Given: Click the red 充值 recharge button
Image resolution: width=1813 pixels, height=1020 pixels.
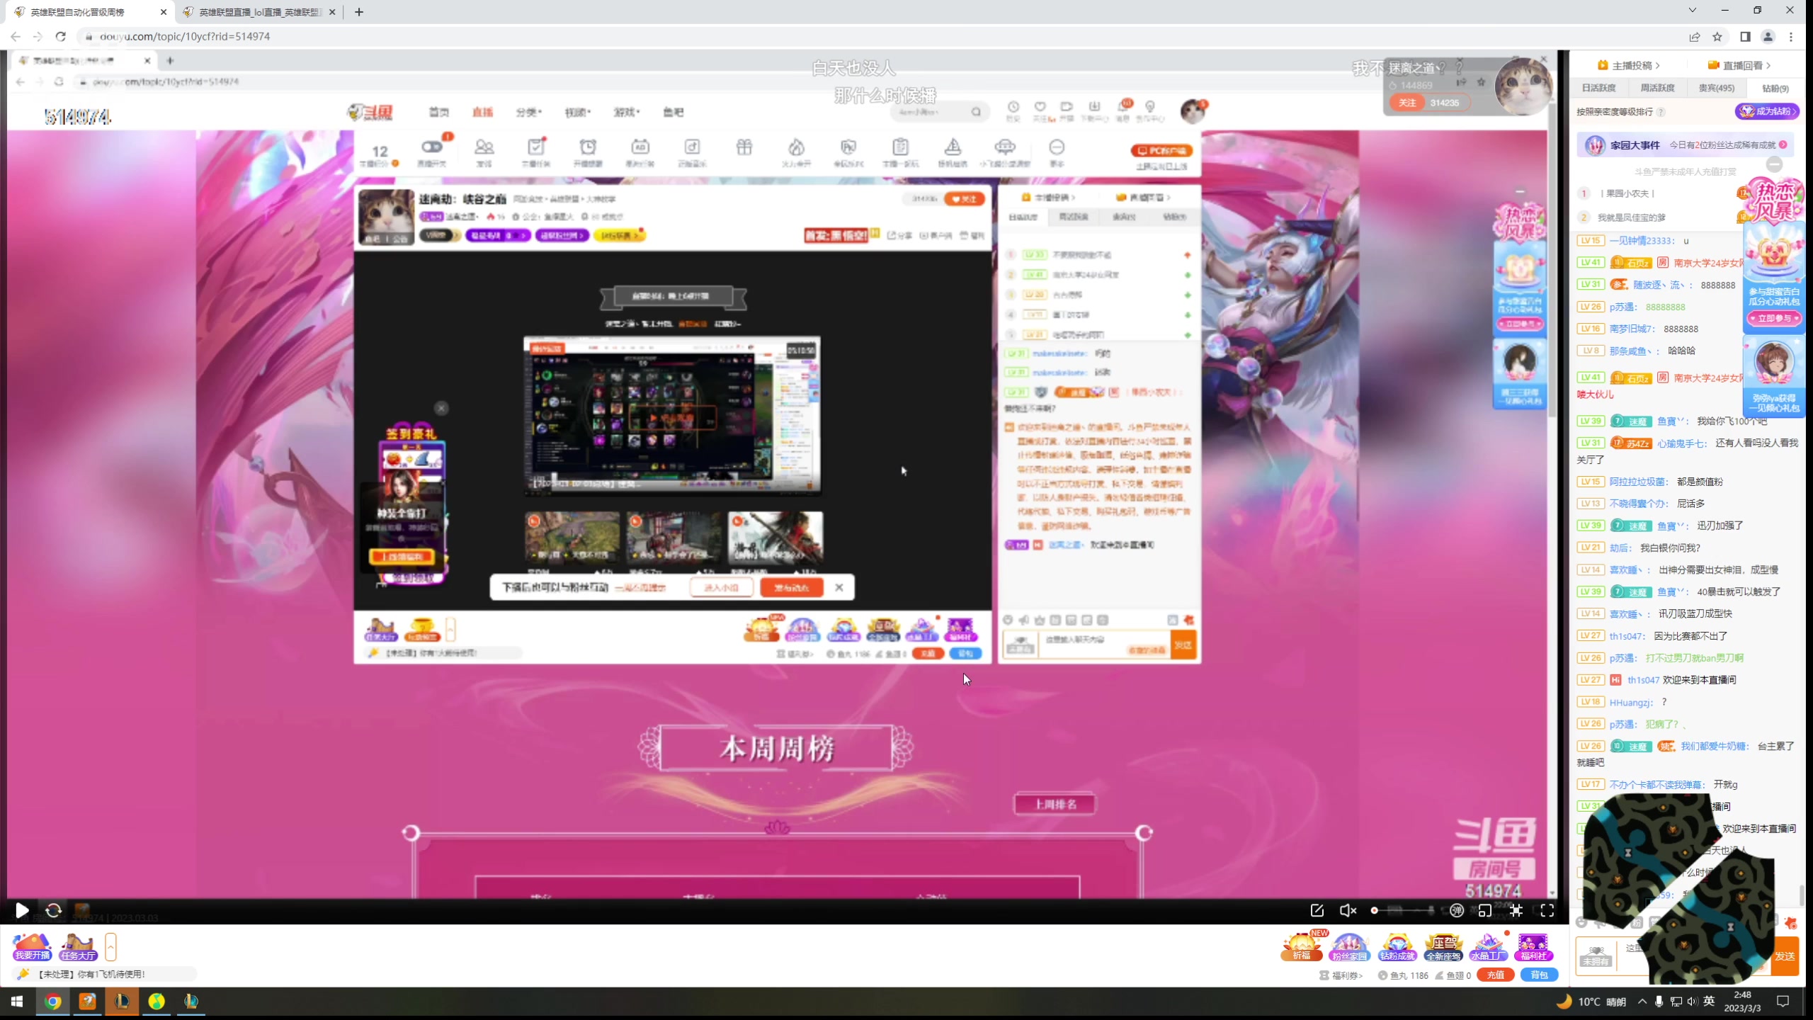Looking at the screenshot, I should pyautogui.click(x=1495, y=975).
